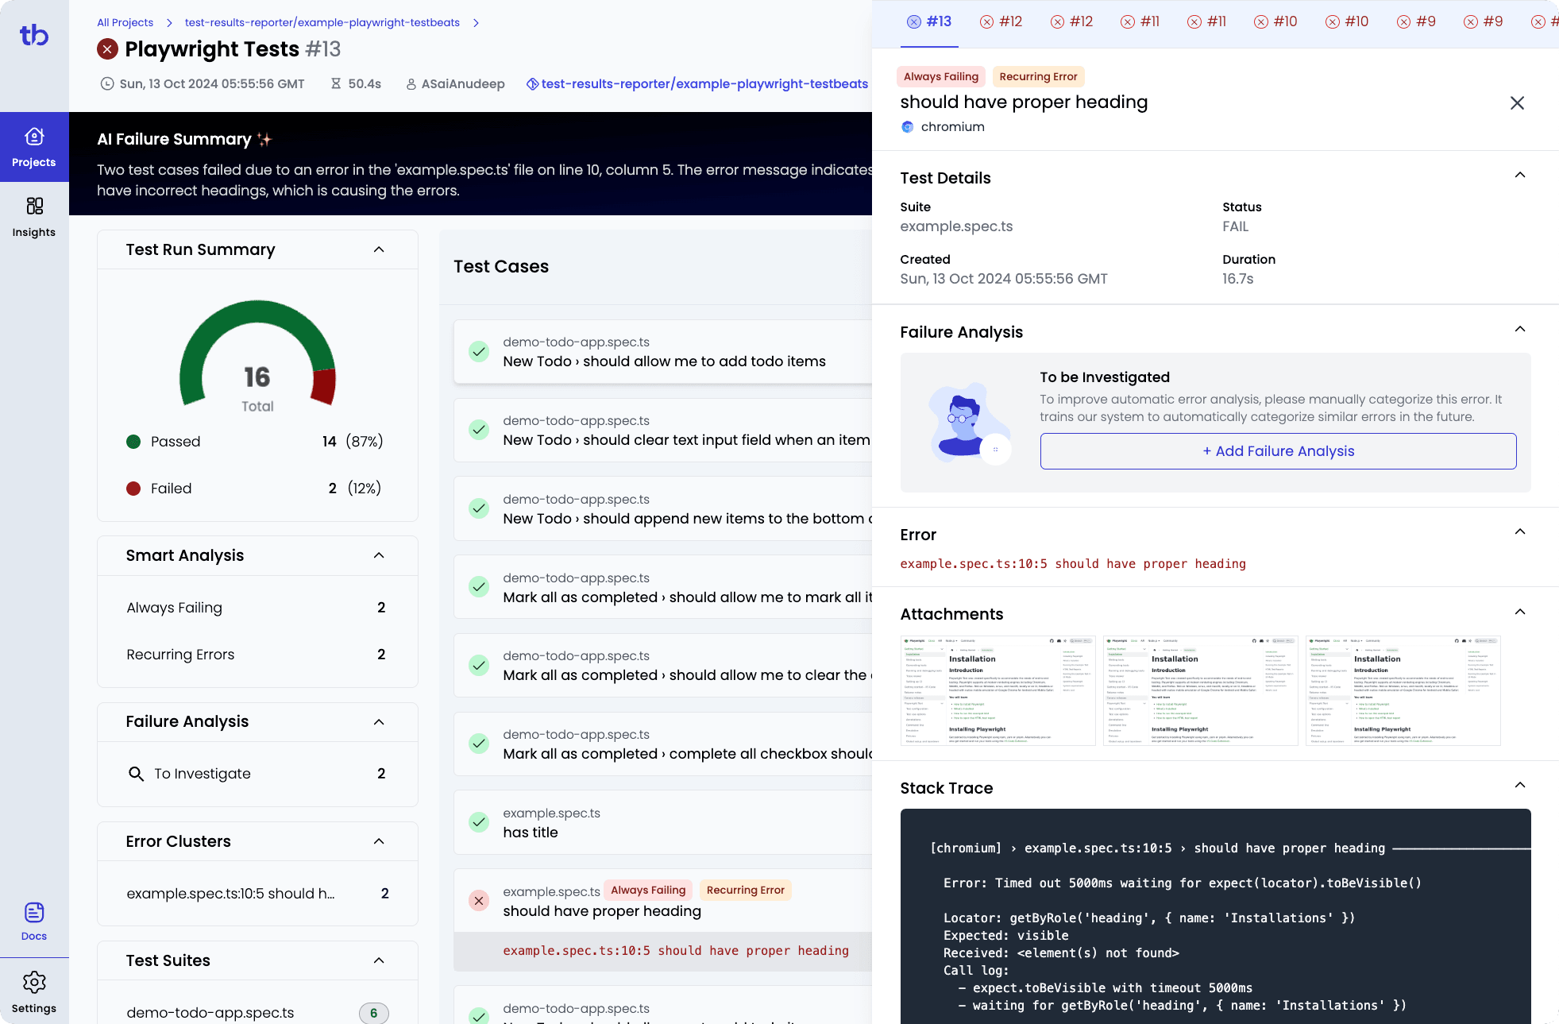This screenshot has width=1559, height=1024.
Task: Switch to test run tab #12
Action: click(1001, 21)
